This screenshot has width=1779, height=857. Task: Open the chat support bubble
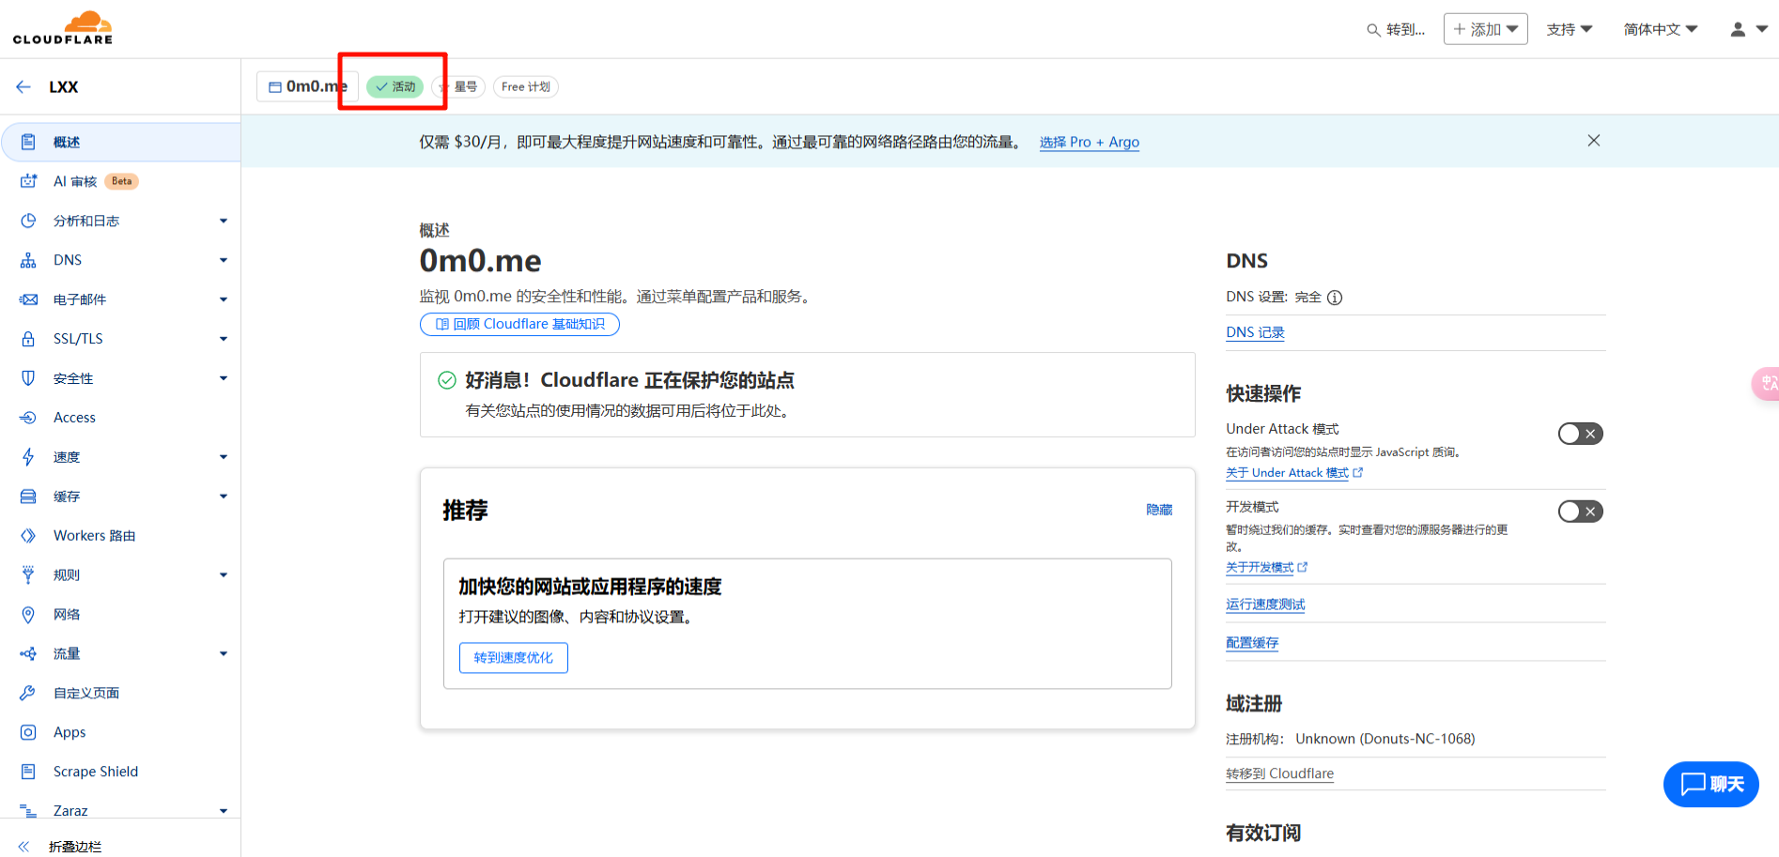[1710, 784]
